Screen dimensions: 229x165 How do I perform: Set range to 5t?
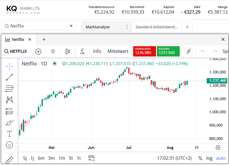(71, 158)
